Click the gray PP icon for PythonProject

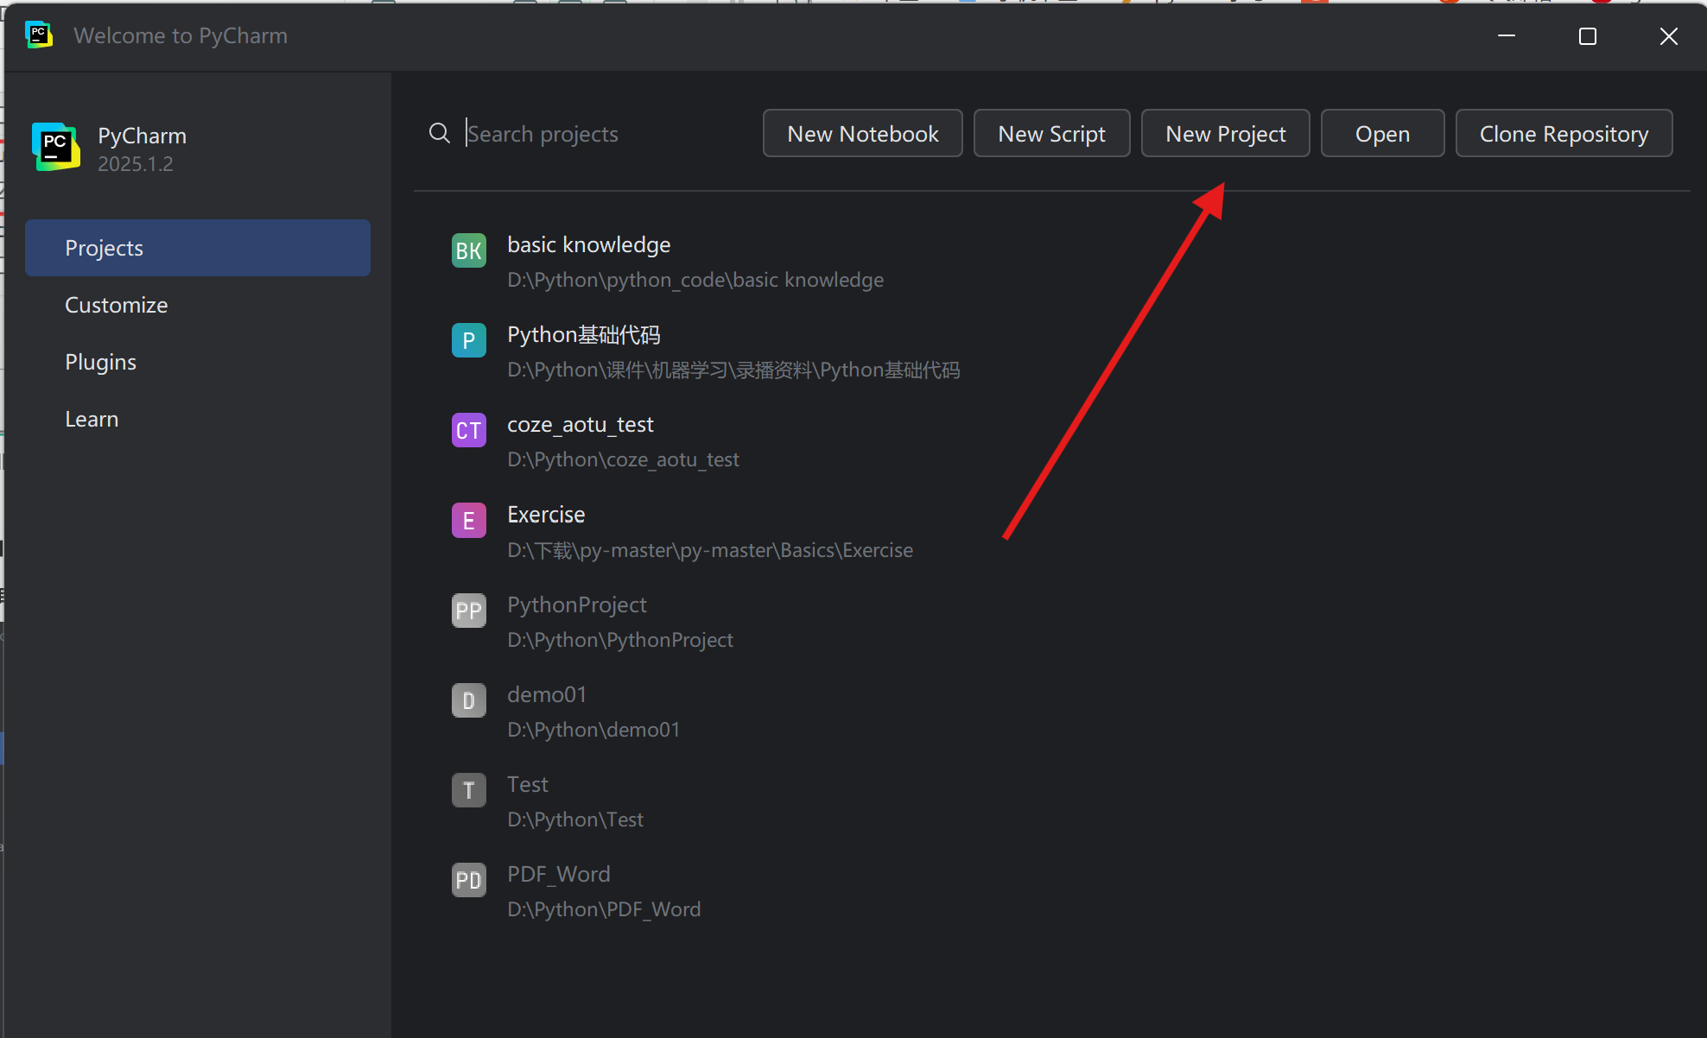tap(468, 611)
